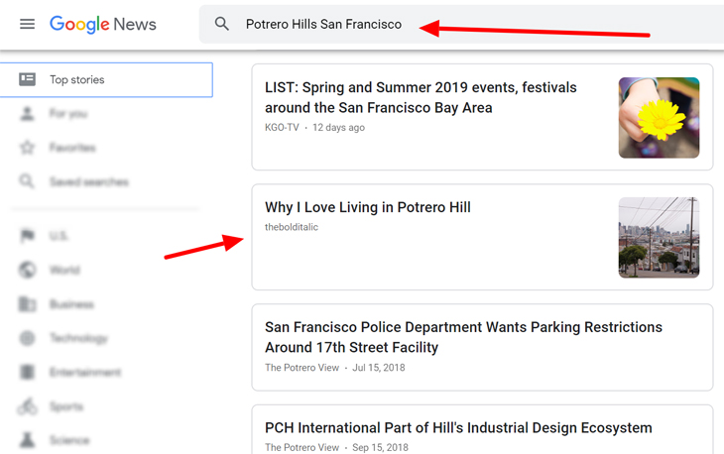This screenshot has width=724, height=454.
Task: Open the For you section
Action: pos(68,113)
